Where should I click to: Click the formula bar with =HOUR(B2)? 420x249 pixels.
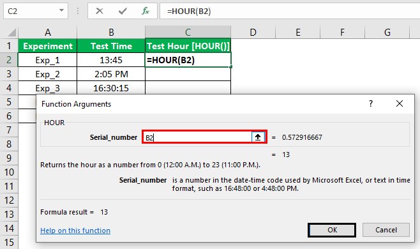(290, 11)
